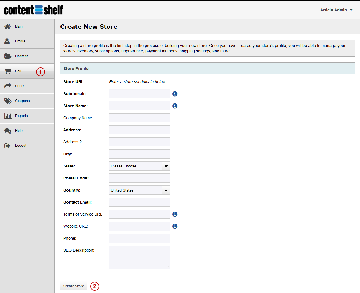Click into the SEO Description text area
360x293 pixels.
tap(139, 257)
